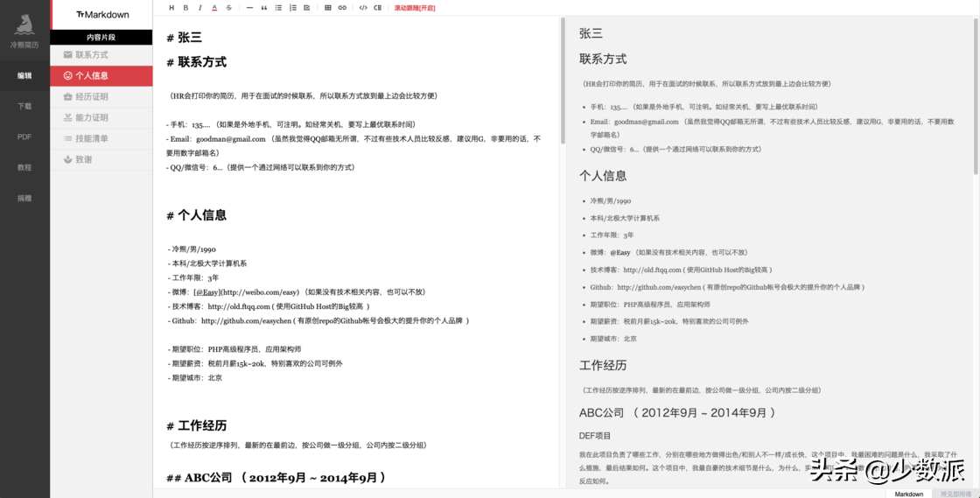
Task: Toggle bold formatting
Action: click(185, 8)
